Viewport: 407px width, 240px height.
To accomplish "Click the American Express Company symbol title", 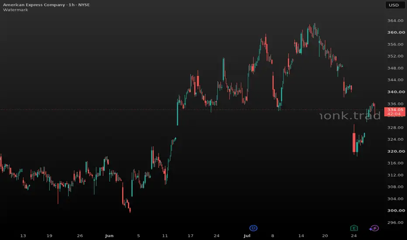I will [x=34, y=5].
